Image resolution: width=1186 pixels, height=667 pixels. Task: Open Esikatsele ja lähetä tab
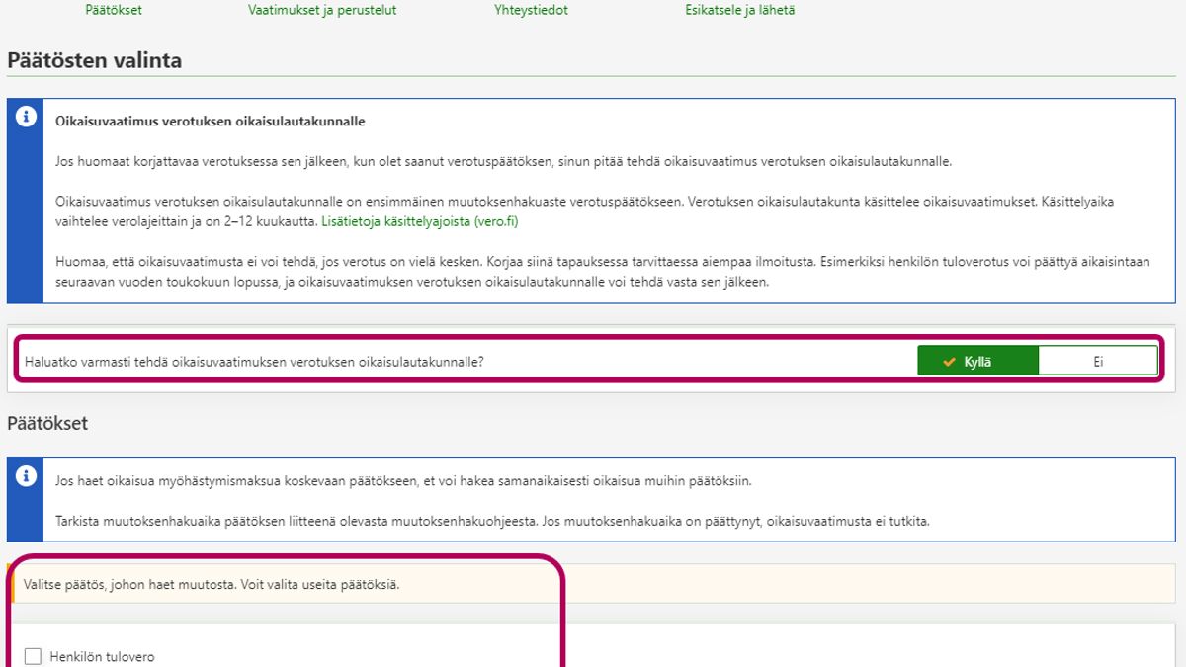pyautogui.click(x=739, y=10)
